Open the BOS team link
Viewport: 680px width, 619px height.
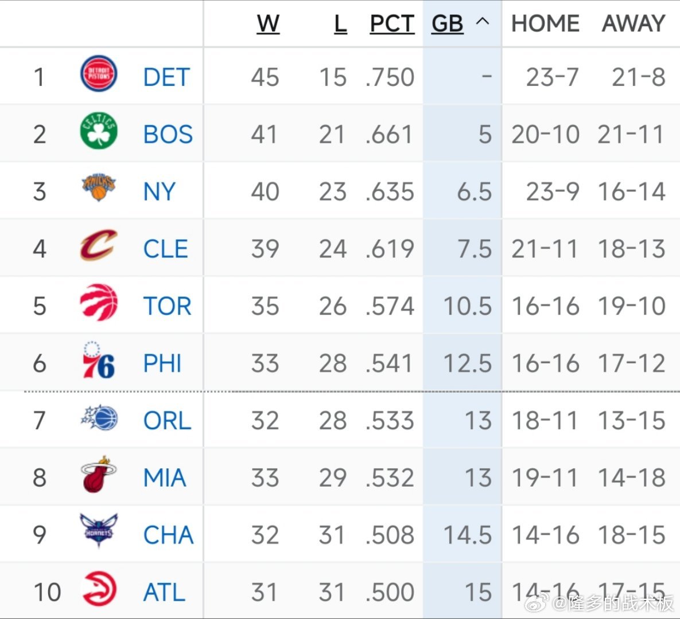click(168, 133)
